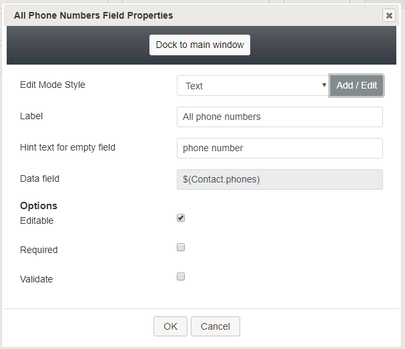Viewport: 405px width, 349px height.
Task: Click the Validate option label text
Action: [37, 279]
